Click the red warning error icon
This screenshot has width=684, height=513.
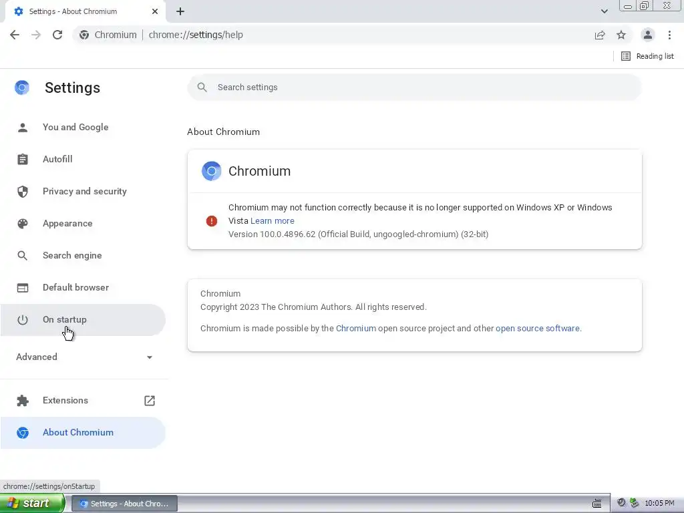pyautogui.click(x=212, y=221)
